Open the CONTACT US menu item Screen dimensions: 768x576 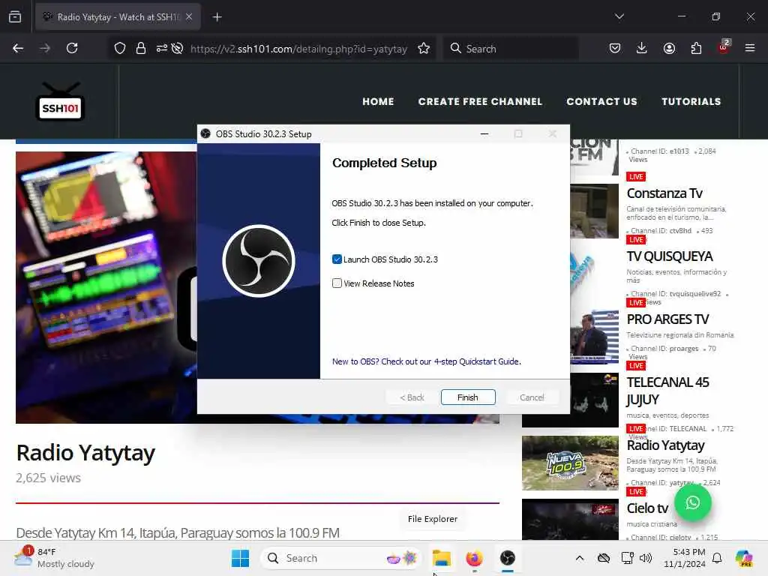(x=602, y=101)
